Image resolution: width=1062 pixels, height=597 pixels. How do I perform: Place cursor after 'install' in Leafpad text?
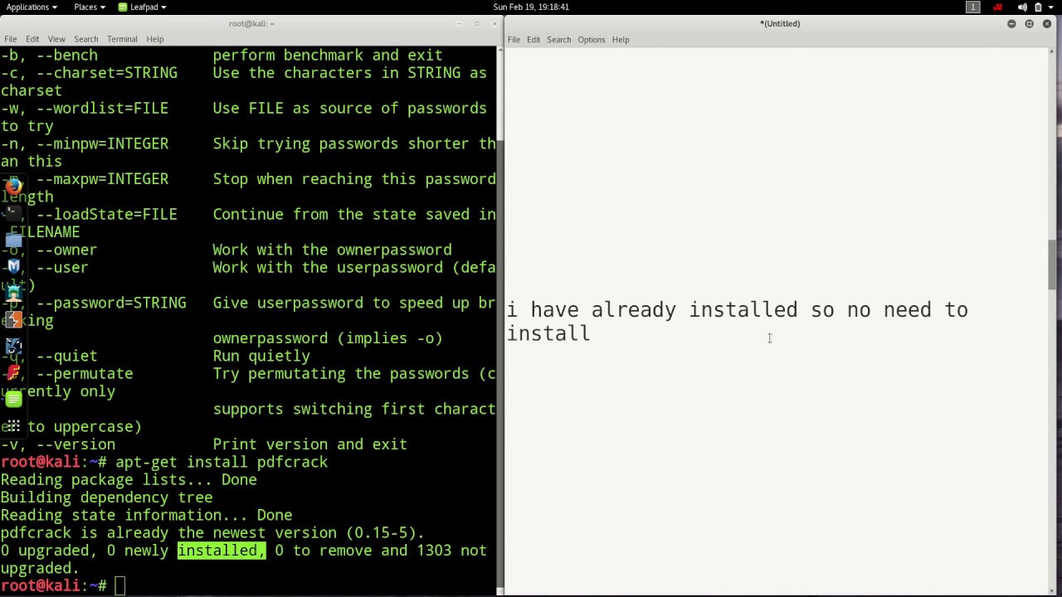point(592,333)
